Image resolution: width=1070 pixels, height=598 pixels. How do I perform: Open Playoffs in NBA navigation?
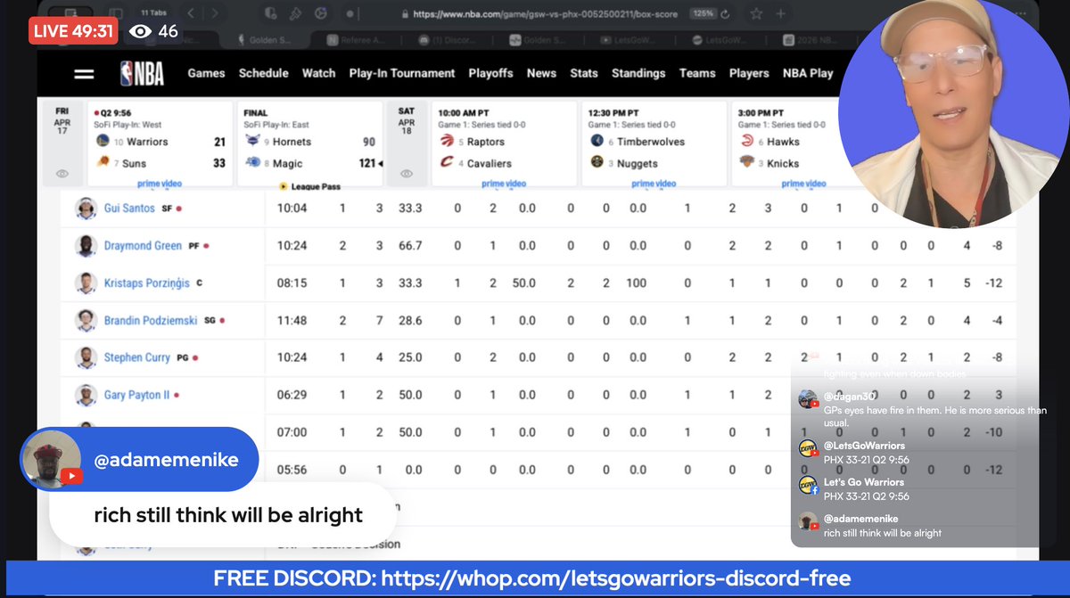[x=490, y=73]
